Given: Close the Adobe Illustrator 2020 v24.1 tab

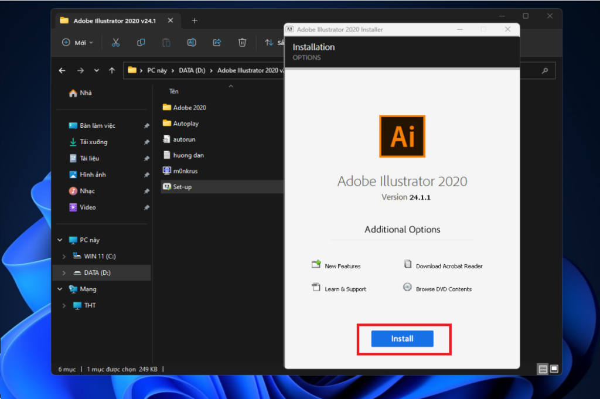Looking at the screenshot, I should 171,21.
